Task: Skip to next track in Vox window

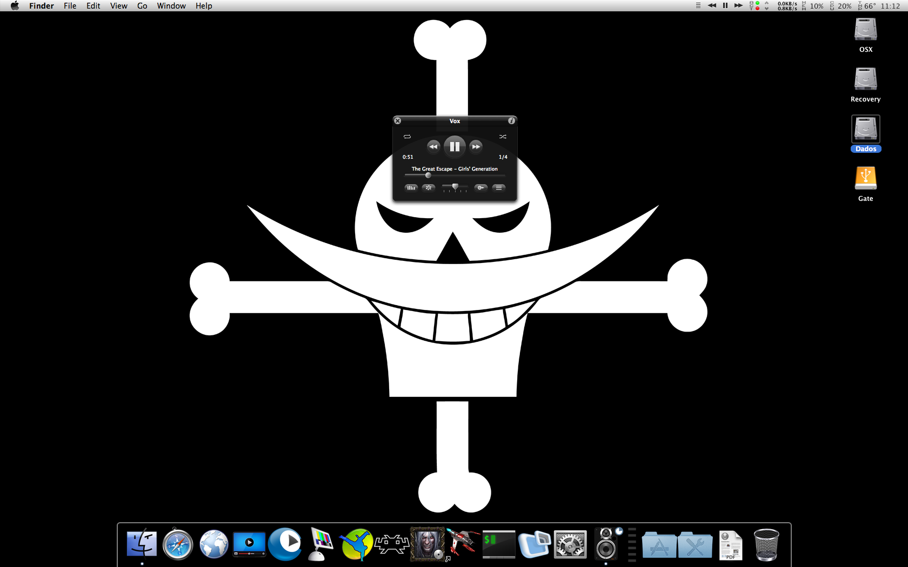Action: tap(476, 146)
